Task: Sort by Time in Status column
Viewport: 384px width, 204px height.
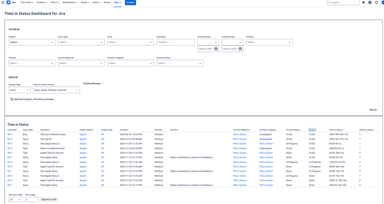Action: tap(336, 130)
